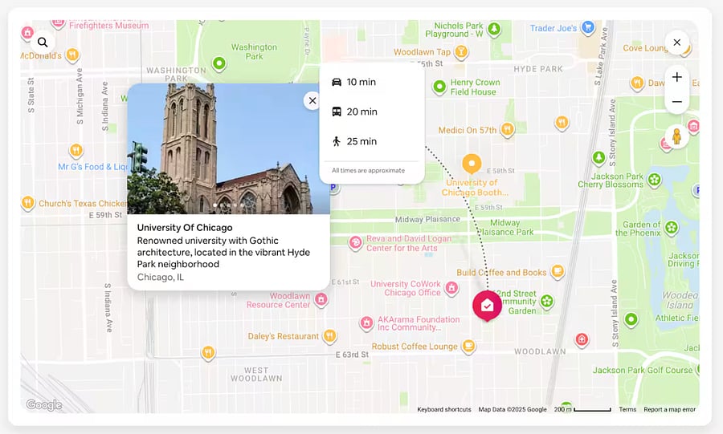723x434 pixels.
Task: Select the restaurant icon near Mr G's Food
Action: point(76,150)
